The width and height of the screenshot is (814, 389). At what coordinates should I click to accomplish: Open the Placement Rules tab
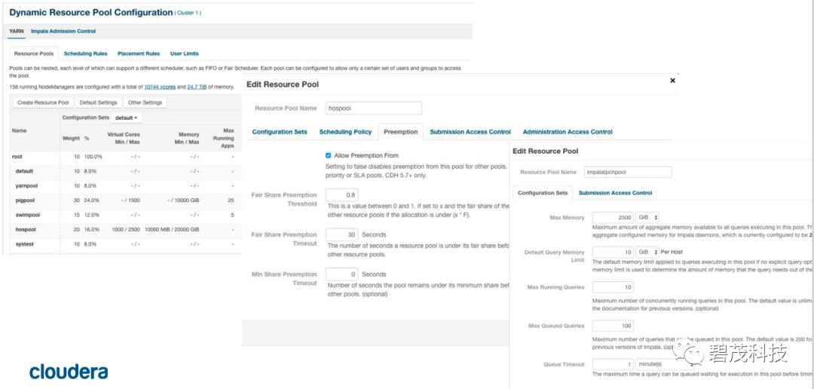click(x=139, y=54)
